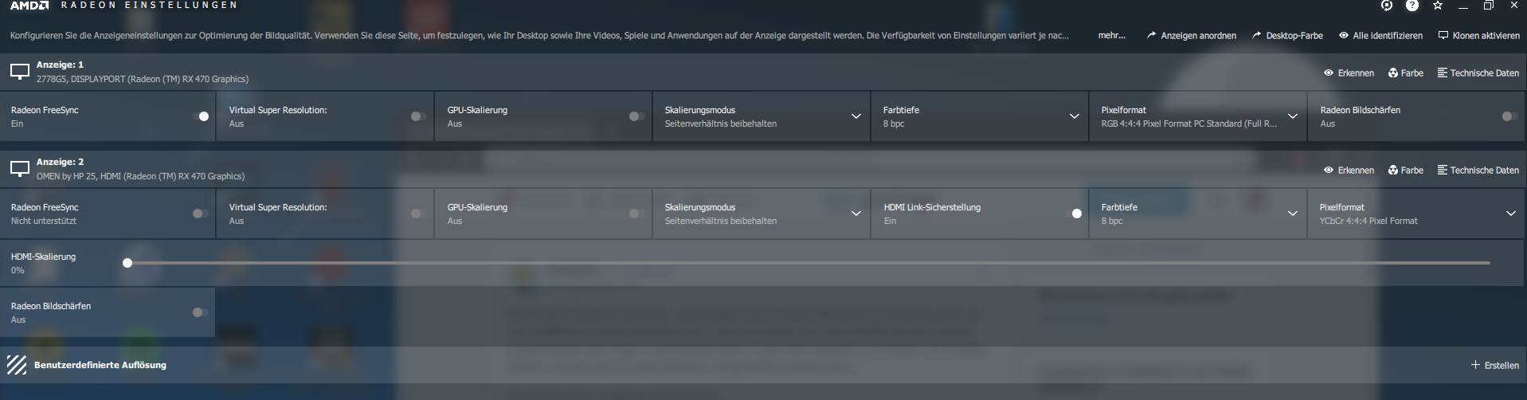
Task: Close the Radeon Einstellungen window
Action: (1513, 6)
